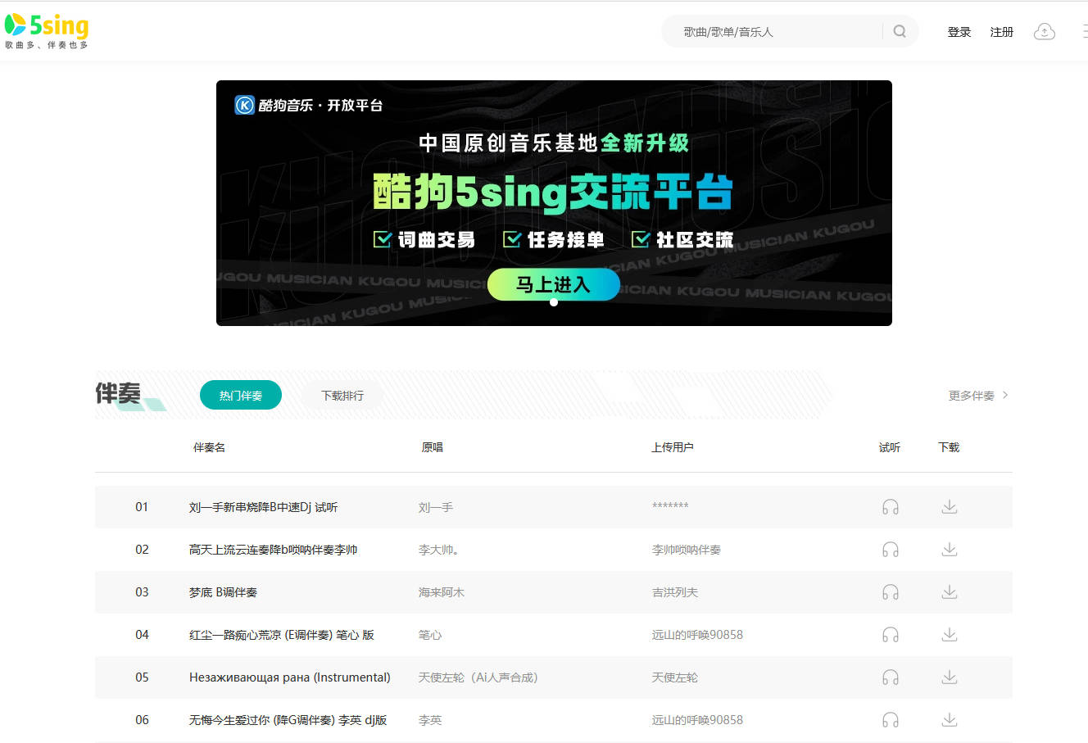Play preview of Незаживающая рана (Instrumental)

890,677
